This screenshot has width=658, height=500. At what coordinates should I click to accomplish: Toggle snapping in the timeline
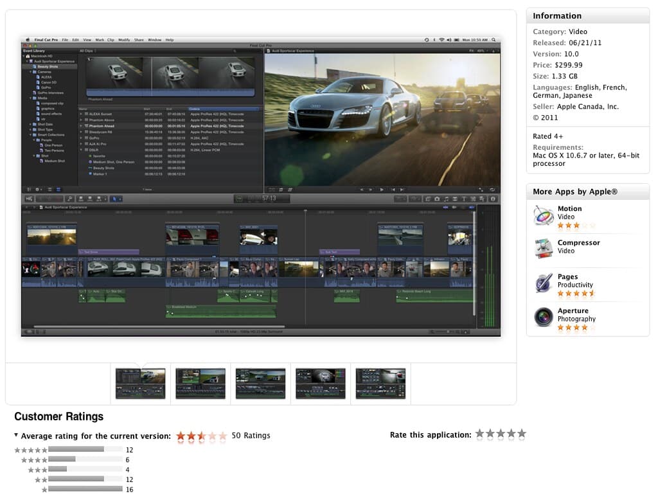coord(472,208)
